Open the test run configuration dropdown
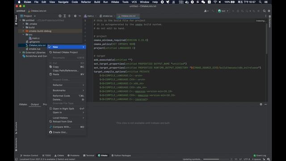The width and height of the screenshot is (286, 161). tap(223, 11)
